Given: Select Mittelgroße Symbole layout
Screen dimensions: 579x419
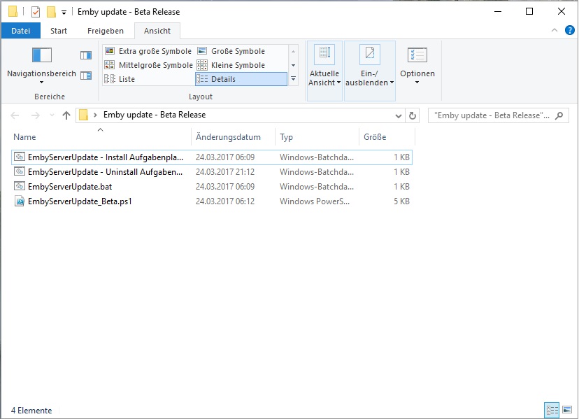Looking at the screenshot, I should tap(148, 65).
